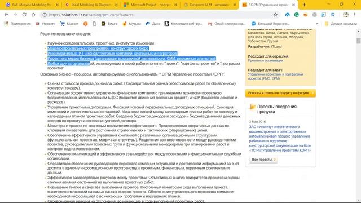Viewport: 361px width, 203px height.
Task: Click the scrollbar up arrow
Action: pos(359,31)
